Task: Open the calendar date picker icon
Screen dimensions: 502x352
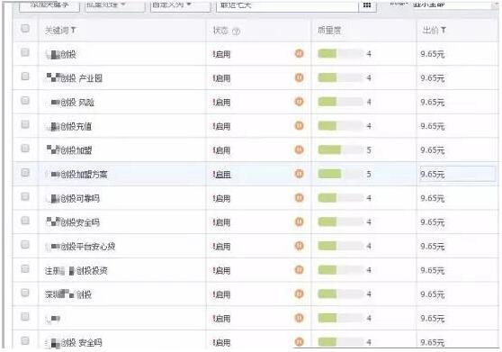Action: pos(367,5)
